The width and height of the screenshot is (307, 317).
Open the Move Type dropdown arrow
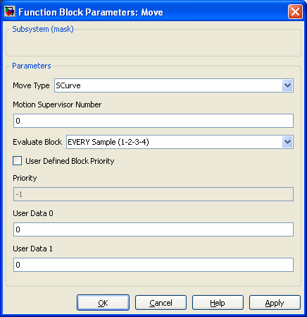[287, 85]
